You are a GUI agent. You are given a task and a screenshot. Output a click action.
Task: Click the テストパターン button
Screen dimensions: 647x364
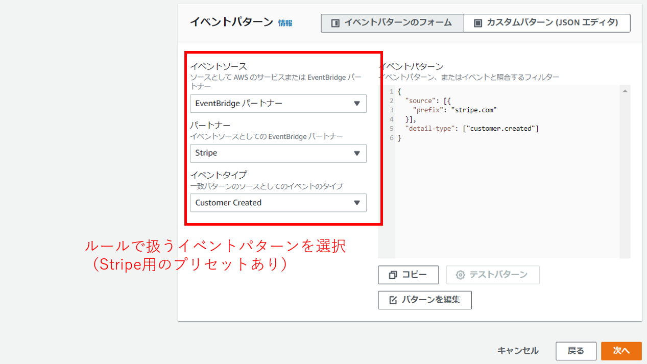pos(492,275)
